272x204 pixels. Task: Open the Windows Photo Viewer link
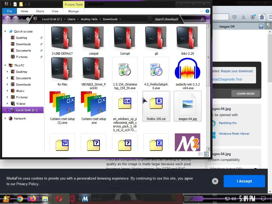[x=234, y=134]
